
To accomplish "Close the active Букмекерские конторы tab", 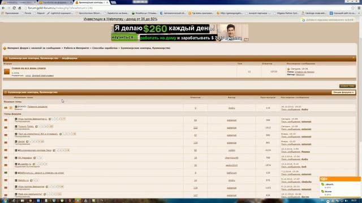I will tap(107, 2).
